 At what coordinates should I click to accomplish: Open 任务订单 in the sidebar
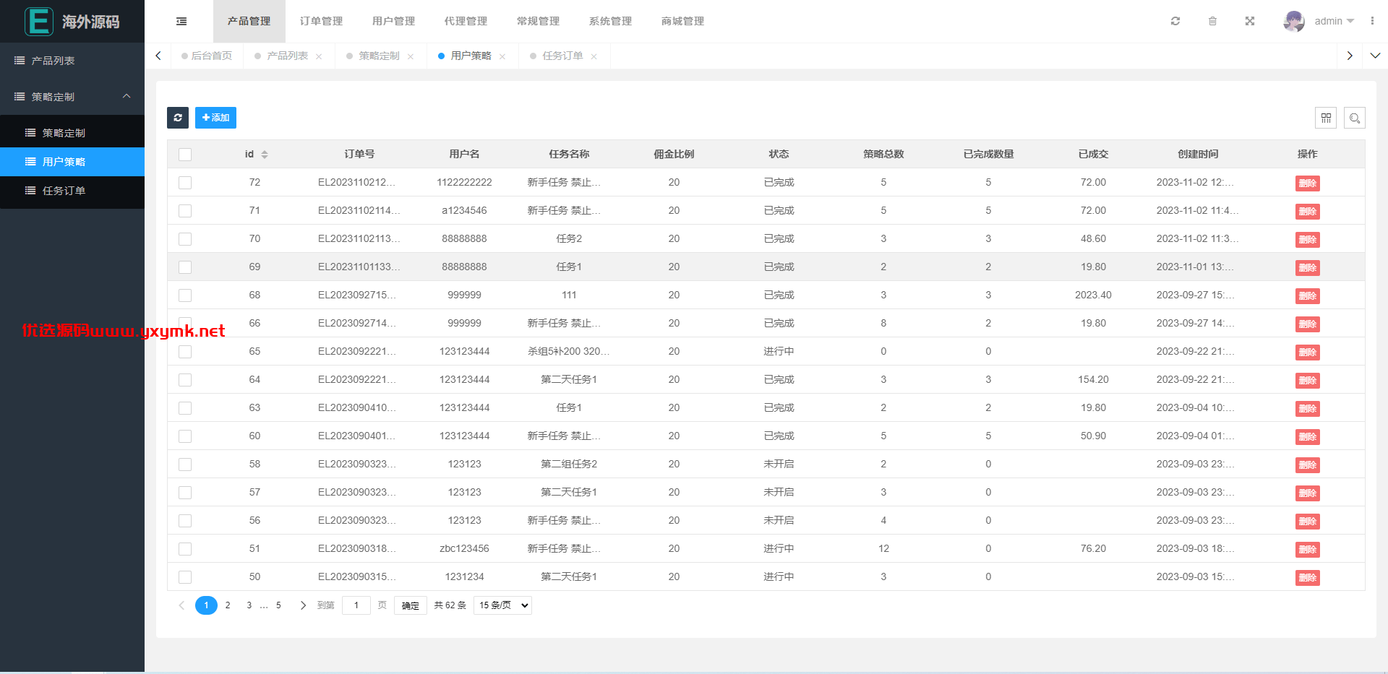(x=72, y=191)
